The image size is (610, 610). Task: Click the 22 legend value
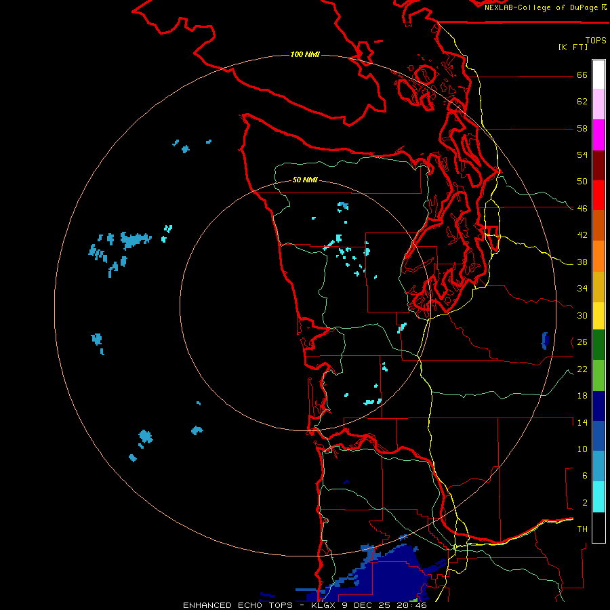pos(582,369)
